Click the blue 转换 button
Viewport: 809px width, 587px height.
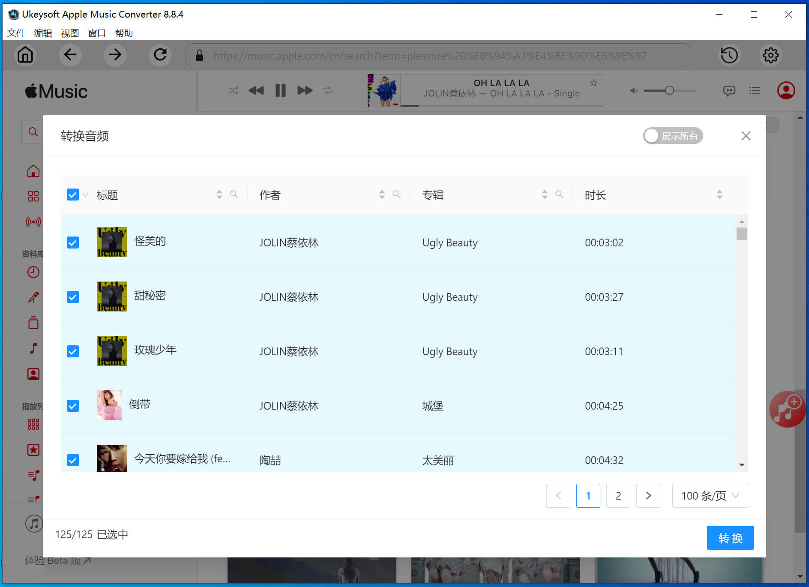730,538
